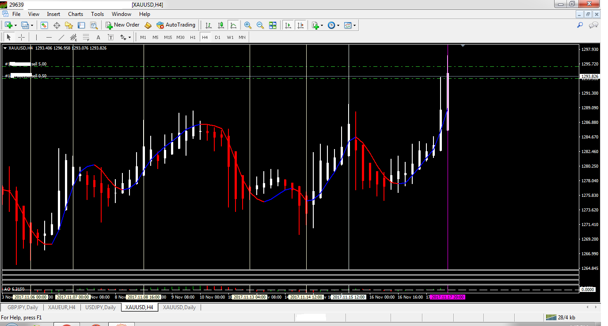The width and height of the screenshot is (608, 326).
Task: Open the Navigator panel
Action: click(x=69, y=25)
